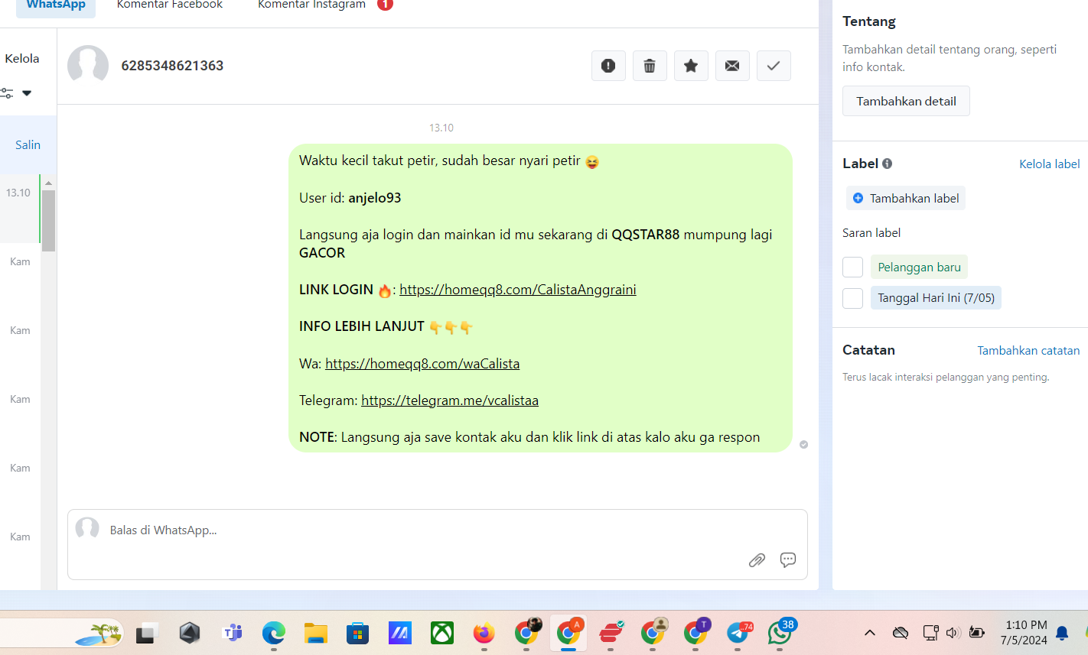Click the conversation list scroll-up arrow

click(x=49, y=183)
